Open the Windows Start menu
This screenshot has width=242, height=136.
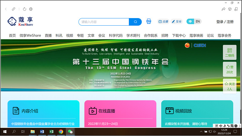click(x=5, y=132)
